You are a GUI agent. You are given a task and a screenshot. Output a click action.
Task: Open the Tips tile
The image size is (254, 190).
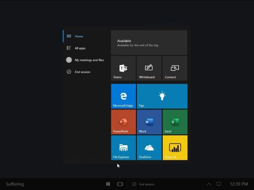click(x=162, y=96)
